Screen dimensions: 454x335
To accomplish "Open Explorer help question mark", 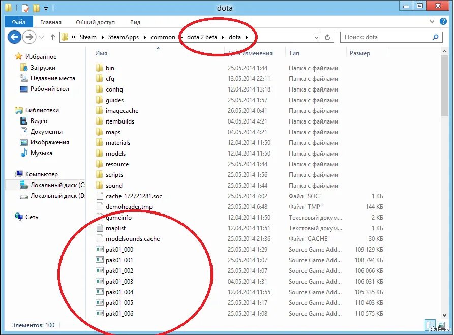I will (x=443, y=21).
